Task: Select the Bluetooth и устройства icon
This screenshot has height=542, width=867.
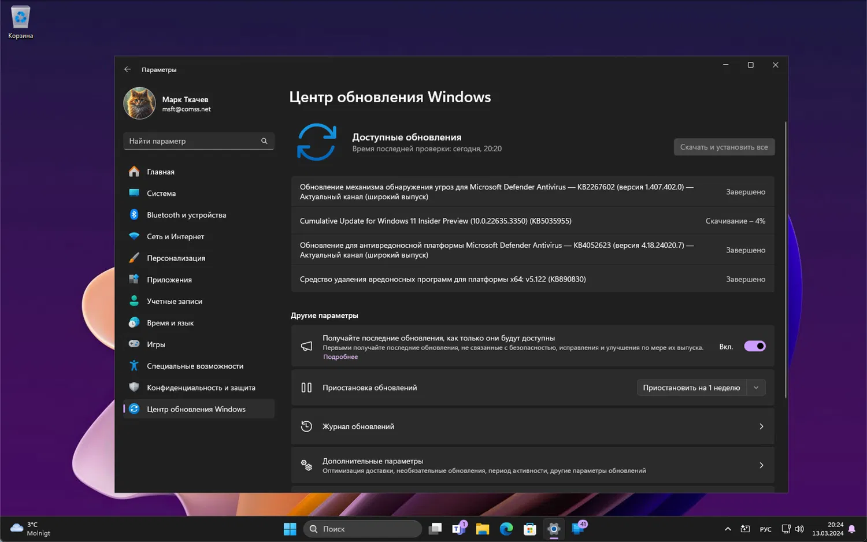Action: tap(134, 215)
